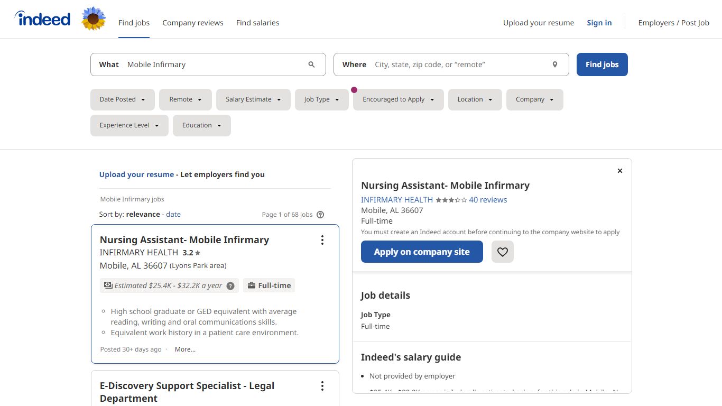
Task: Expand the Salary Estimate filter
Action: (x=253, y=99)
